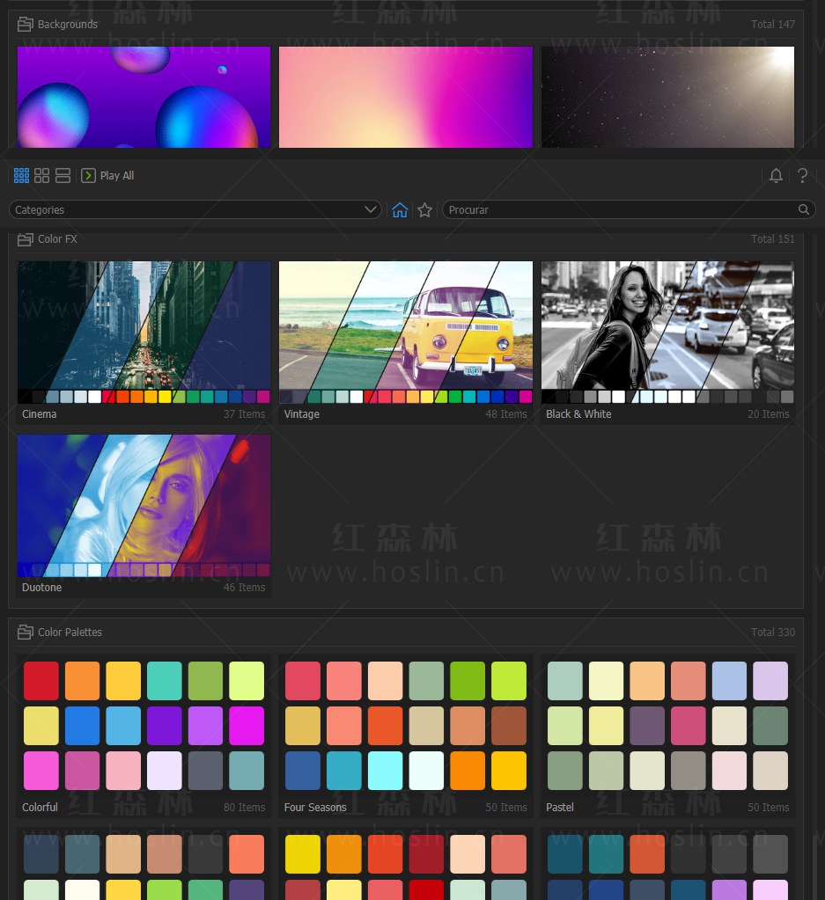Select the starry space background thumbnail

coord(667,97)
